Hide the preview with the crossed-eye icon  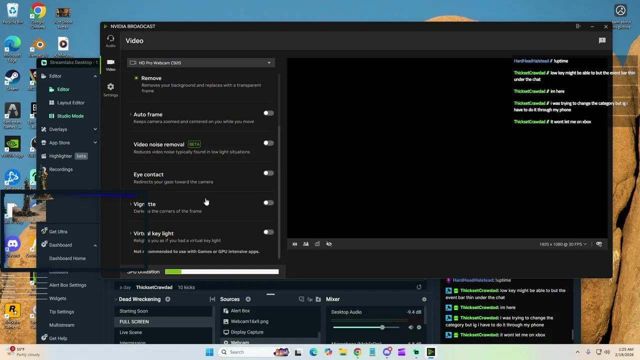pos(329,244)
